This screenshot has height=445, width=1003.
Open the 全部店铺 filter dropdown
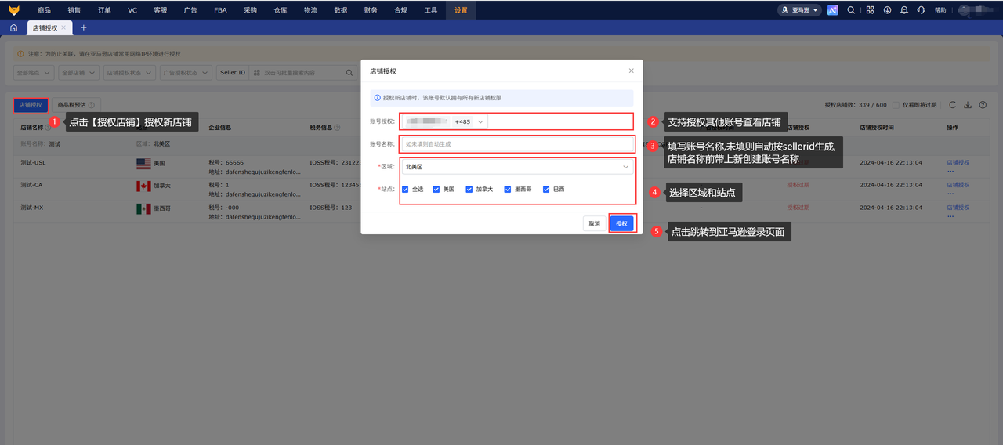point(78,73)
